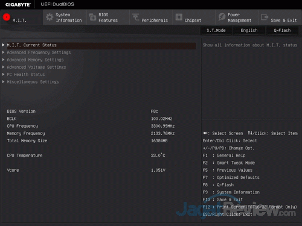Click 'Show all information about M.I.T. status' text
The height and width of the screenshot is (226, 302).
(x=250, y=45)
